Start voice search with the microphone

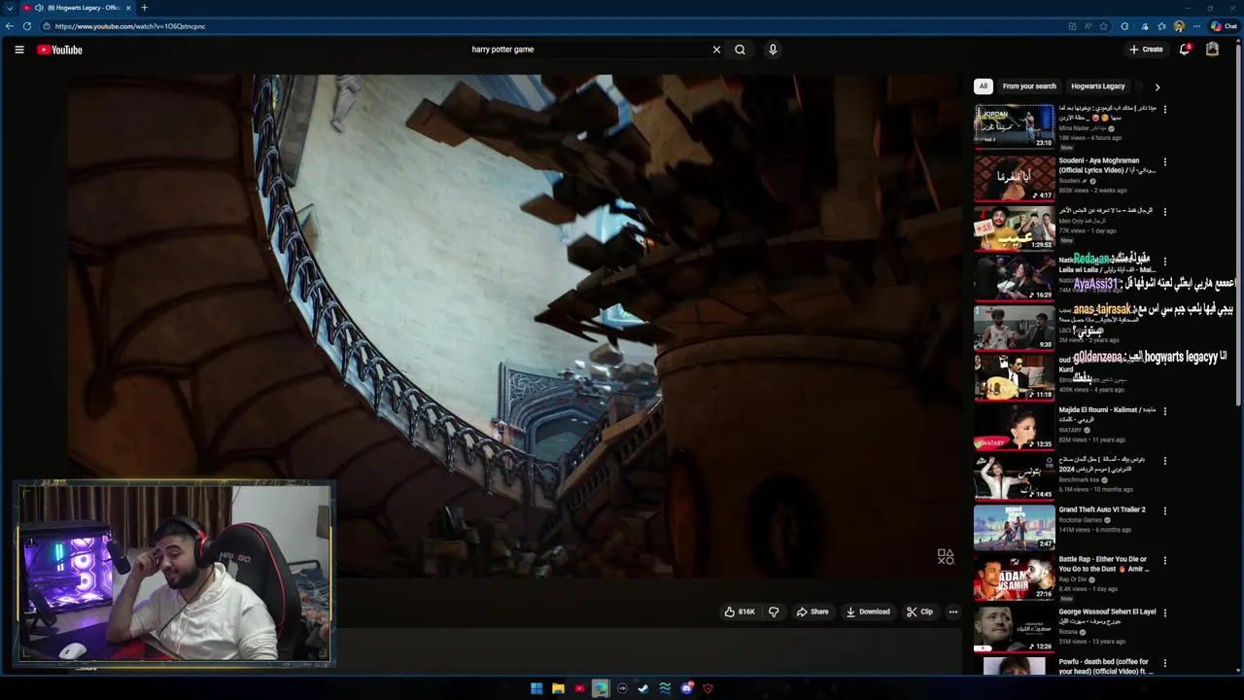pos(773,50)
